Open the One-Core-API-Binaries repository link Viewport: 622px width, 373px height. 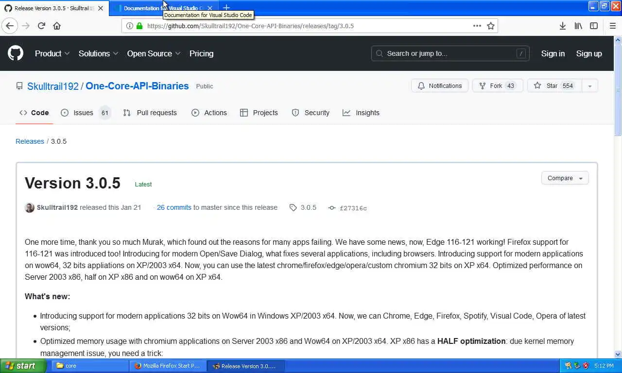pyautogui.click(x=137, y=86)
